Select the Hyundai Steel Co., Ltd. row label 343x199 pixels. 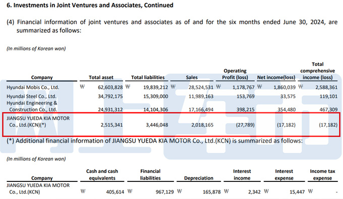31,96
